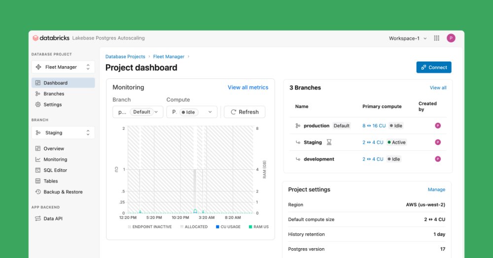Open View all metrics link
This screenshot has width=493, height=258.
coord(248,87)
